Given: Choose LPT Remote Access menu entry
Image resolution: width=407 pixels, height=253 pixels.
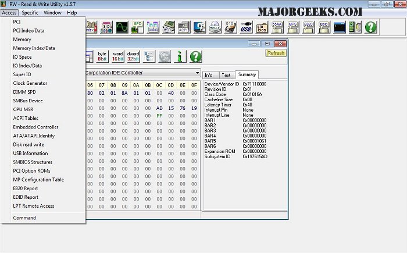Looking at the screenshot, I should (x=43, y=206).
